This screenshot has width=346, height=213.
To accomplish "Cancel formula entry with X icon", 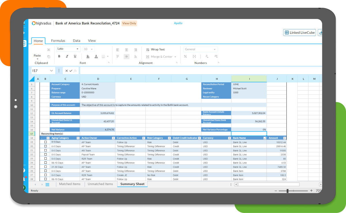I will 67,71.
